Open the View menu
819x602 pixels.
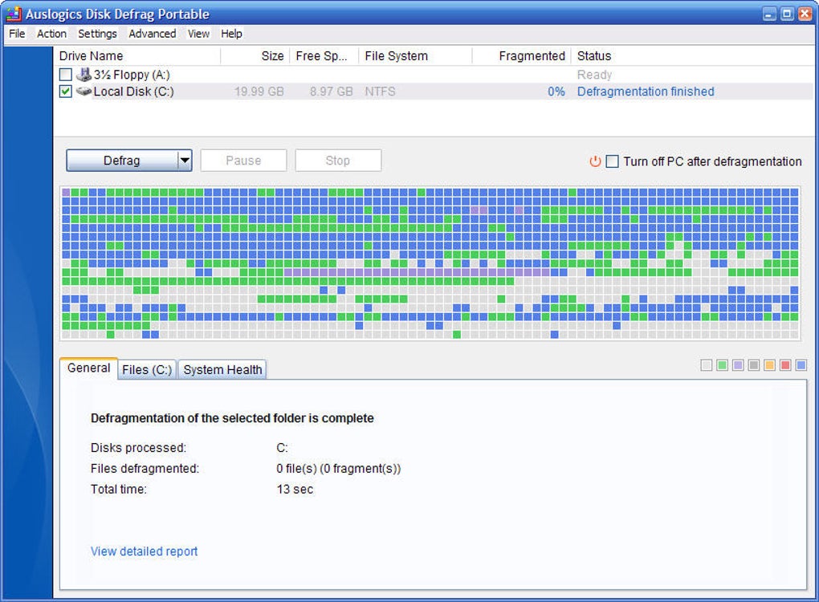(198, 34)
